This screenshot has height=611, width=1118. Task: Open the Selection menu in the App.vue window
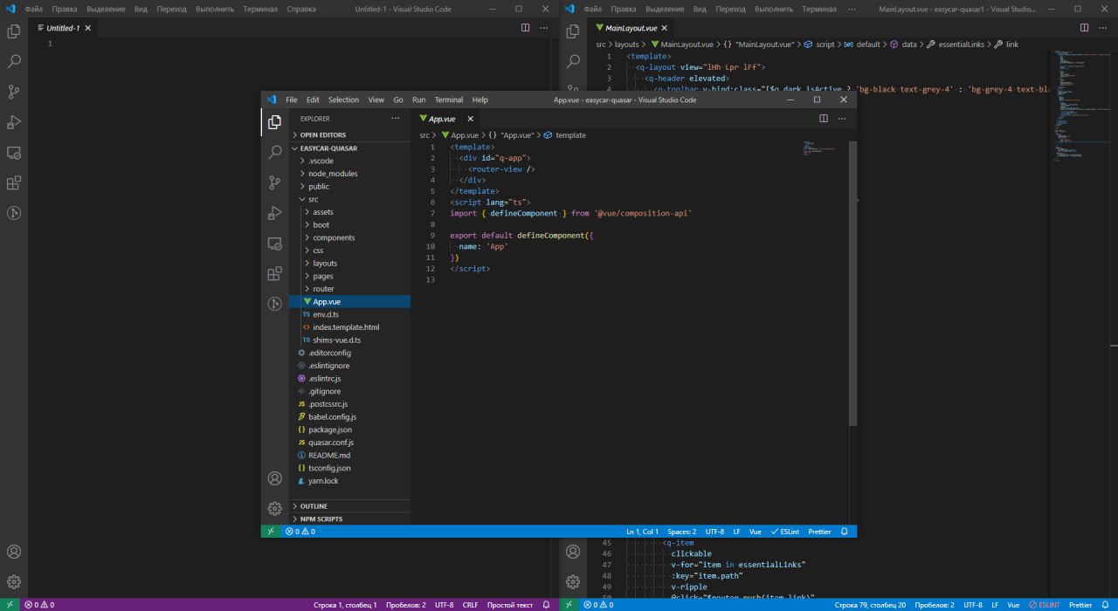343,100
